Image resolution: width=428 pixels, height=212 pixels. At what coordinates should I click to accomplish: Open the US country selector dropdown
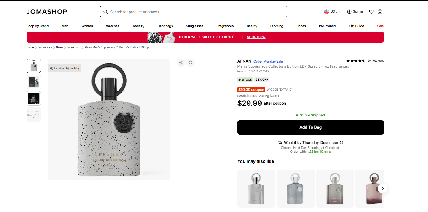pos(332,12)
